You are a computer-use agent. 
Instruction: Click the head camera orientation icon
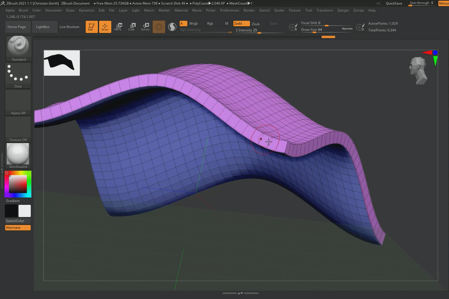tap(418, 71)
